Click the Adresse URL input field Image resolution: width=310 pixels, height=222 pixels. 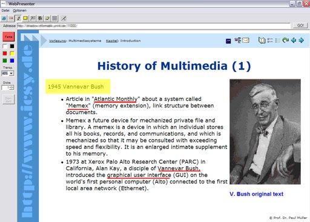154,26
